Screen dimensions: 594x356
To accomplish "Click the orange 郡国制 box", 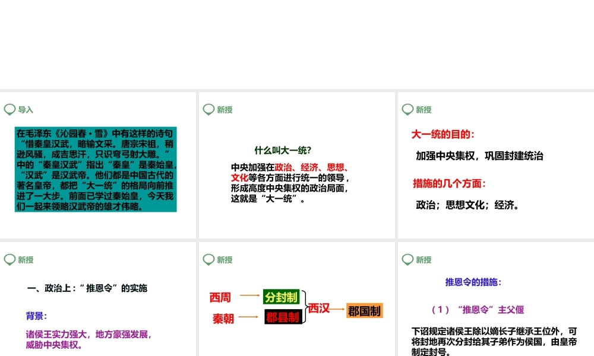I will point(365,311).
